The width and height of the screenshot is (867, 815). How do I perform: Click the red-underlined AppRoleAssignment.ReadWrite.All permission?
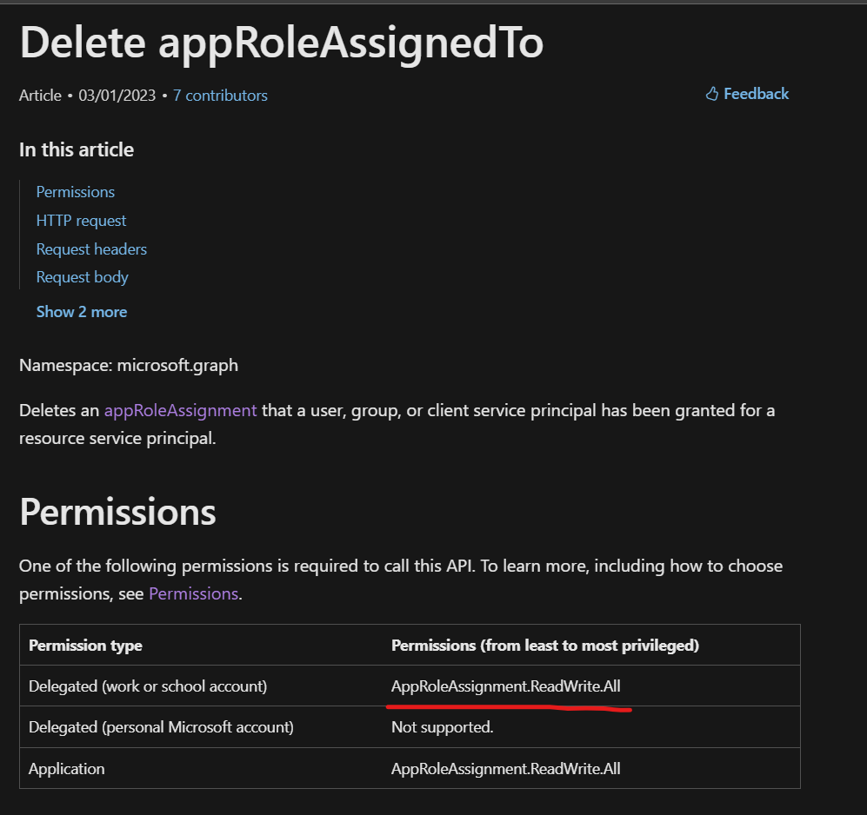tap(506, 686)
